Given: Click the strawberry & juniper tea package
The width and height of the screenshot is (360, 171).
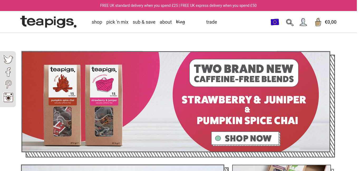Looking at the screenshot, I should [x=104, y=105].
